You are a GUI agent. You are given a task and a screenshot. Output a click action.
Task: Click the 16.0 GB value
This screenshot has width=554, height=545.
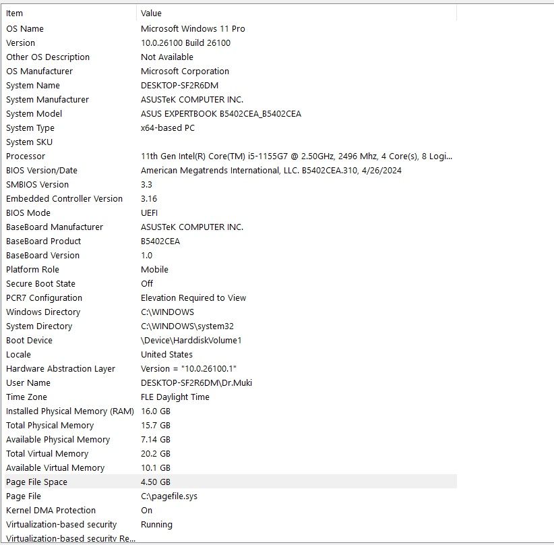(x=156, y=411)
